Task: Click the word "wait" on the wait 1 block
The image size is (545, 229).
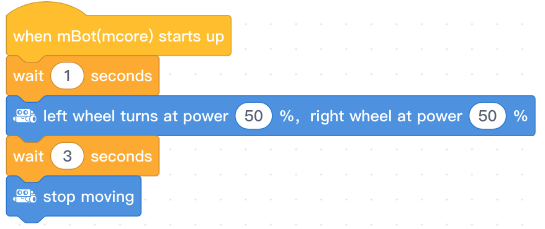Action: pos(29,76)
